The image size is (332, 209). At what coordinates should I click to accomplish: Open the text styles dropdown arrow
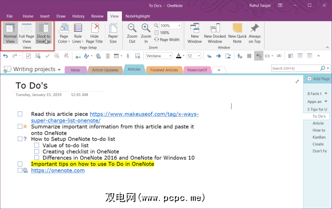[x=92, y=56]
